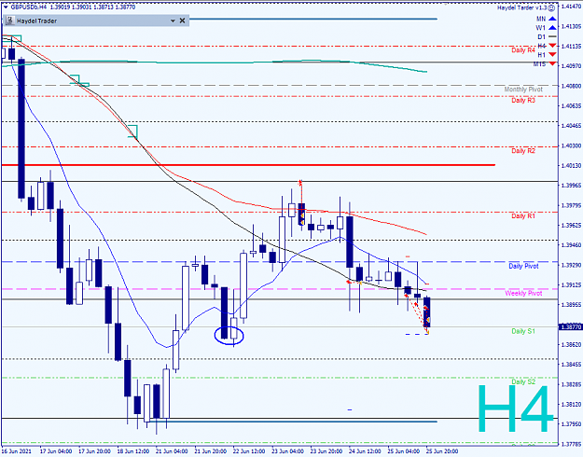Click the green bracket marker on the moving average near 18 Jun
Screen dimensions: 583x457
pos(133,132)
